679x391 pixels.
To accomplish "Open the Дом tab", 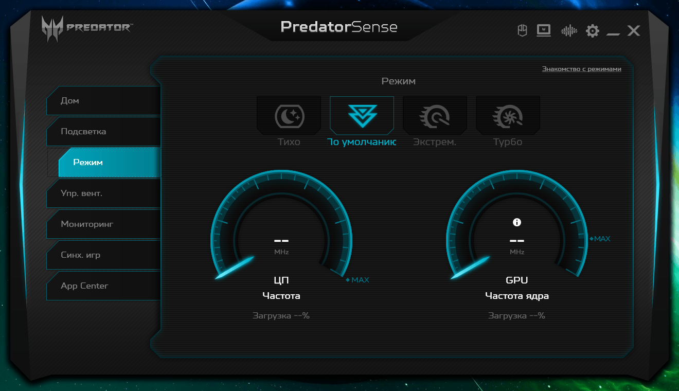I will (x=104, y=101).
